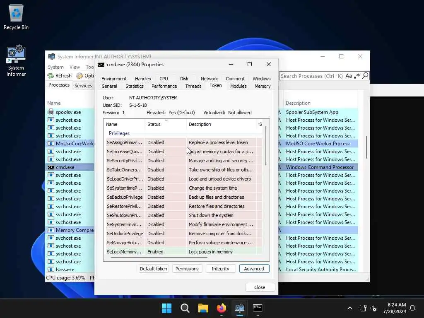The width and height of the screenshot is (424, 318).
Task: Open the Memory tab
Action: [x=262, y=86]
